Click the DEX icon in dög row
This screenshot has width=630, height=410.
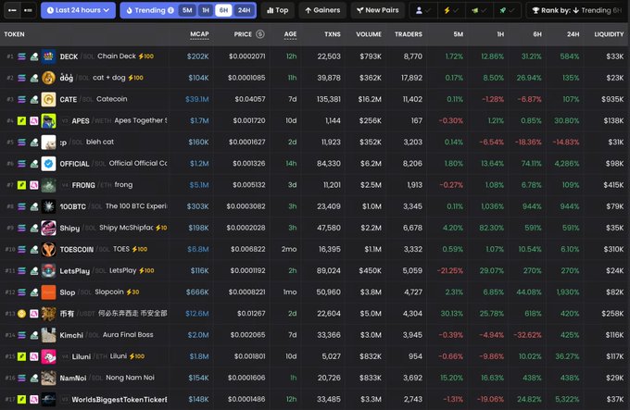(34, 78)
